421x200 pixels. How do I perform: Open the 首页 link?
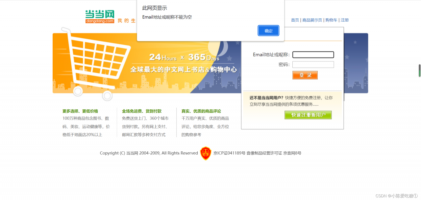point(295,20)
